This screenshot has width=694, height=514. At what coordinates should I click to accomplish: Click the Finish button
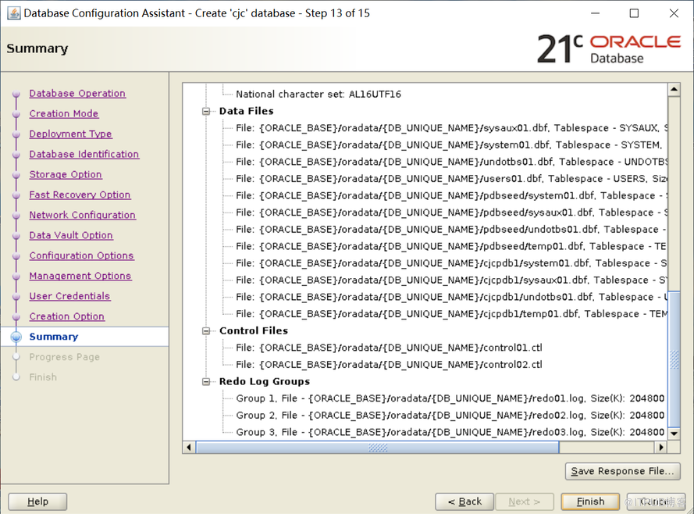click(590, 502)
